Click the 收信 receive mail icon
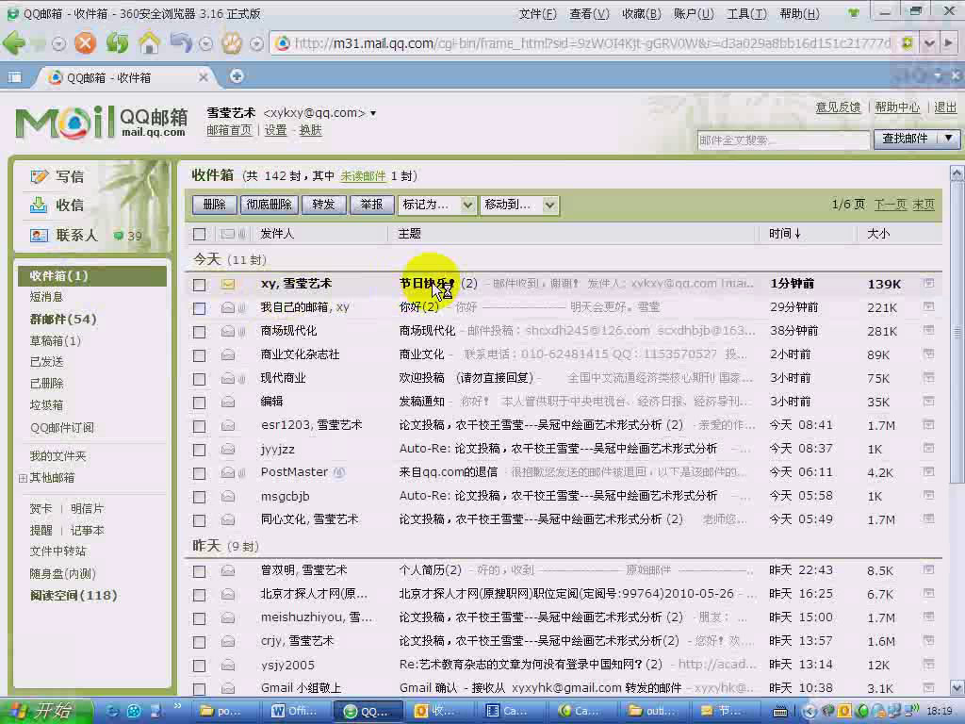Viewport: 965px width, 724px height. (39, 205)
